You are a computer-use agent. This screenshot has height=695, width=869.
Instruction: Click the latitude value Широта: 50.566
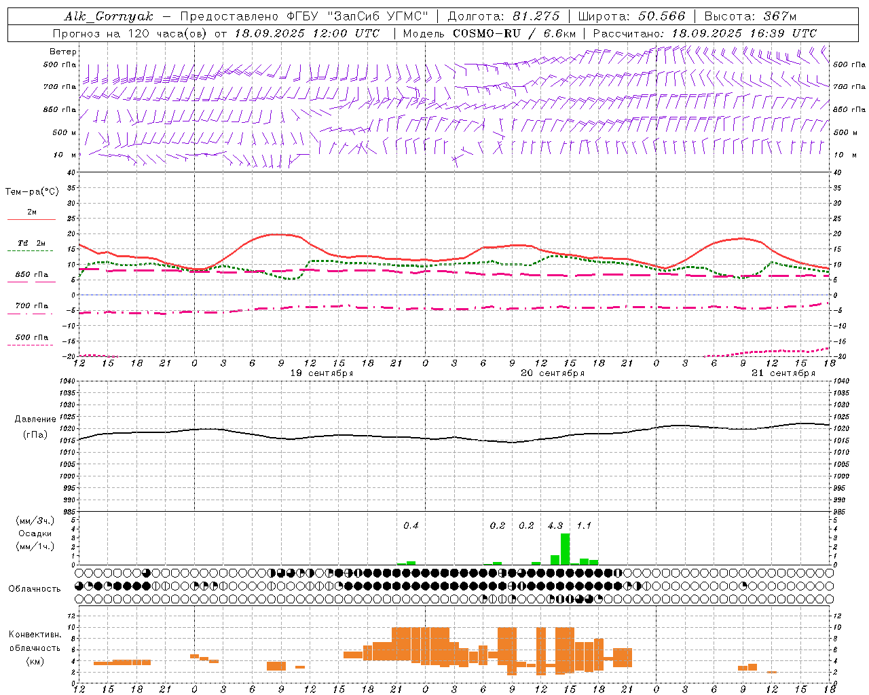point(631,16)
